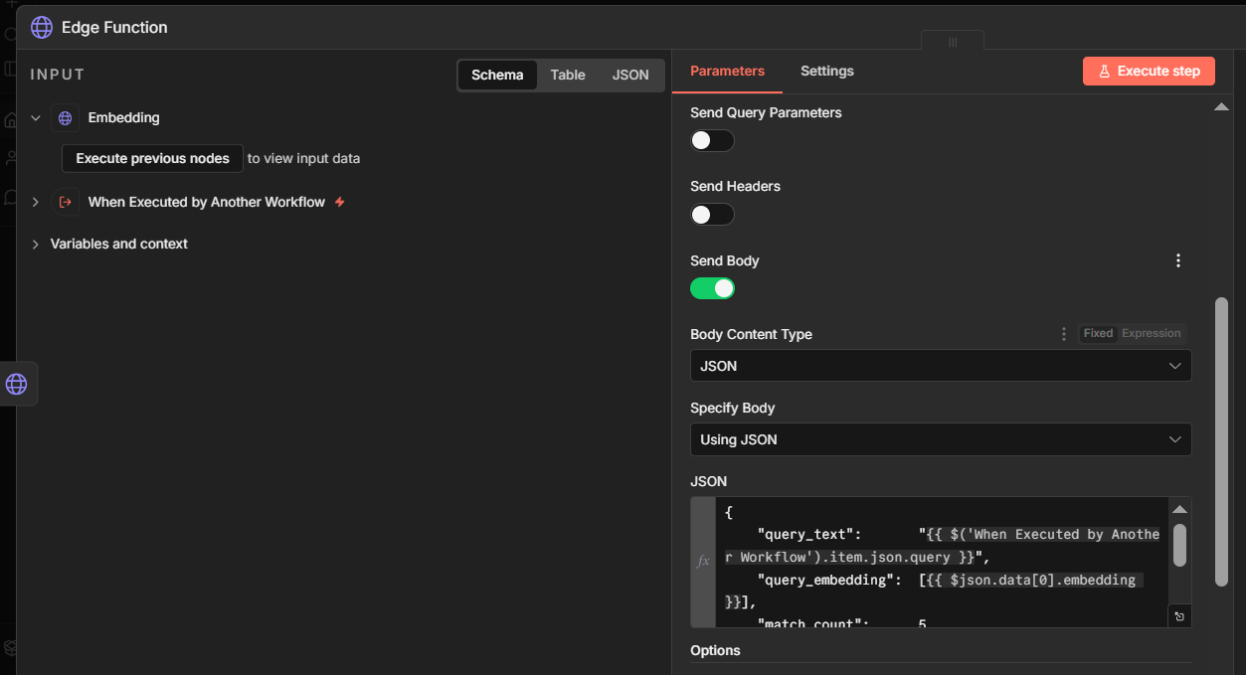Open Body Content Type three-dot menu
This screenshot has width=1246, height=675.
point(1064,334)
